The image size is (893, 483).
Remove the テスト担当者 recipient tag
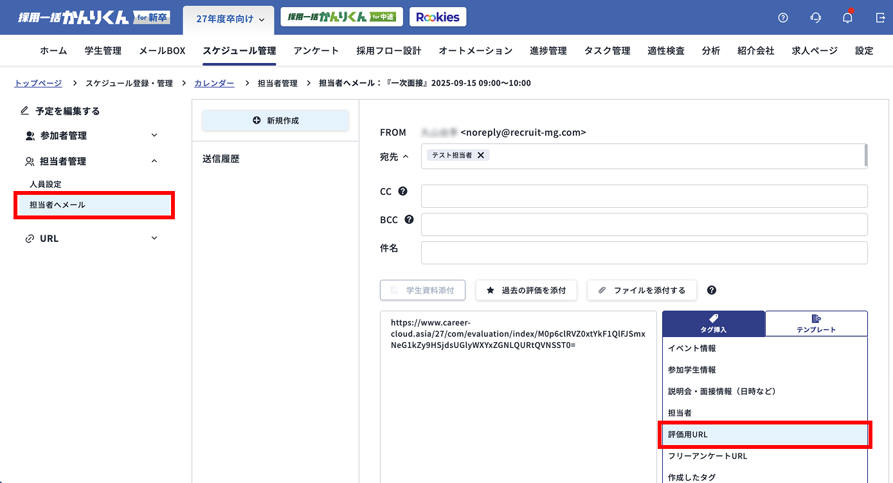click(480, 155)
